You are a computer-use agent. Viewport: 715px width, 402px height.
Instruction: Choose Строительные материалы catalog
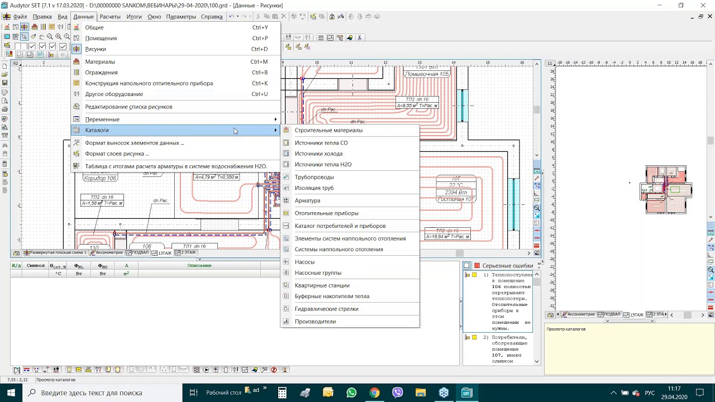click(x=328, y=130)
